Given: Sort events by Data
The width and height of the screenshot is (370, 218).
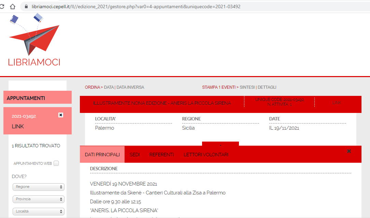Looking at the screenshot, I should (109, 87).
